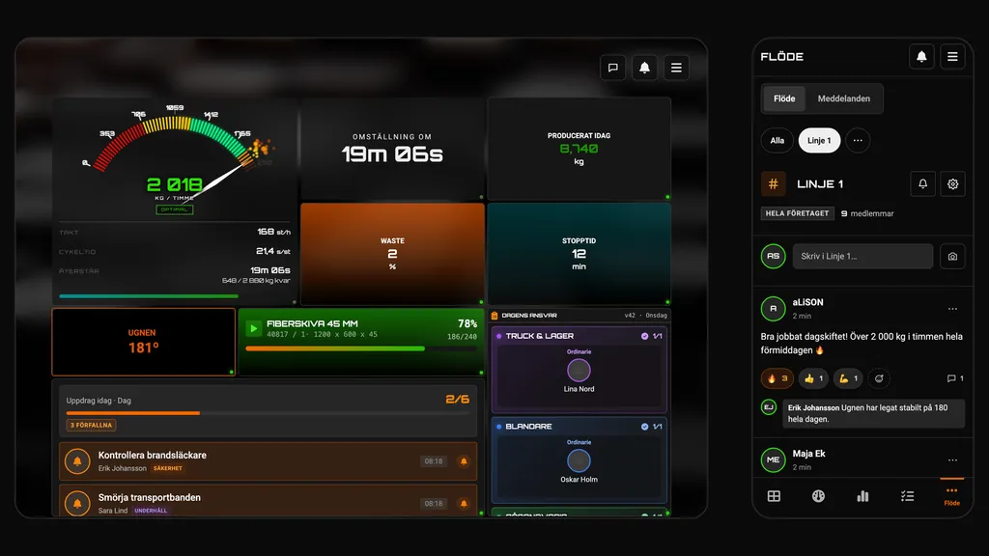989x556 pixels.
Task: Open the chat messages icon in the dashboard header
Action: click(612, 68)
